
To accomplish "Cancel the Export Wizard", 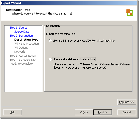I will [x=126, y=112].
